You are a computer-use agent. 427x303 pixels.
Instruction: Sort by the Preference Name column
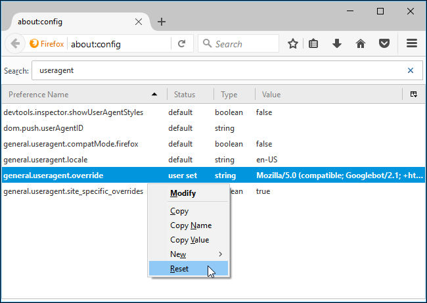[x=79, y=95]
